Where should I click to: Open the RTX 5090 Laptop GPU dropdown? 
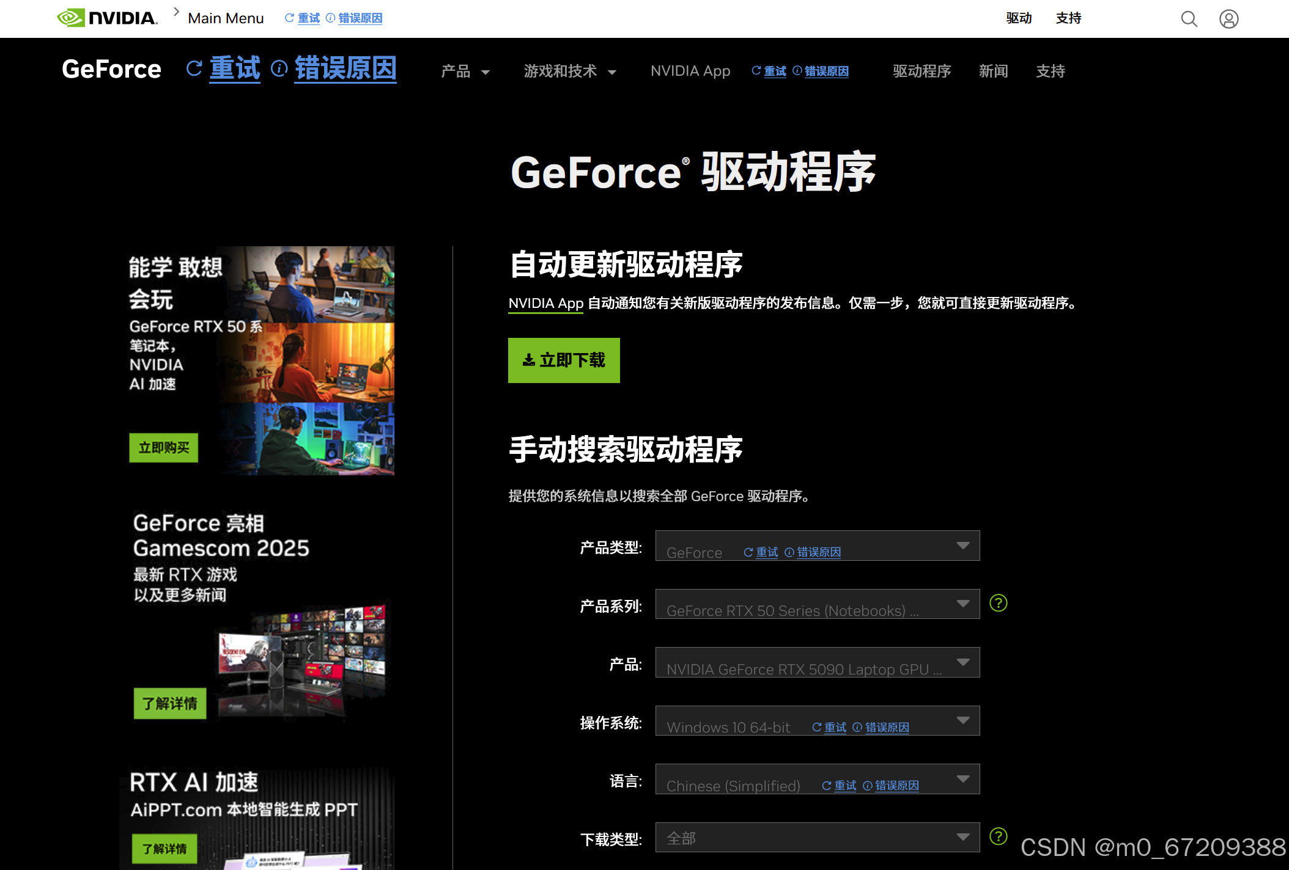(818, 662)
